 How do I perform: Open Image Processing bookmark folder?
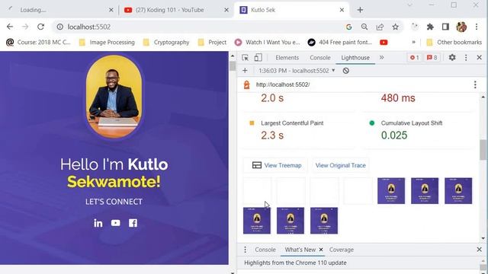[107, 43]
